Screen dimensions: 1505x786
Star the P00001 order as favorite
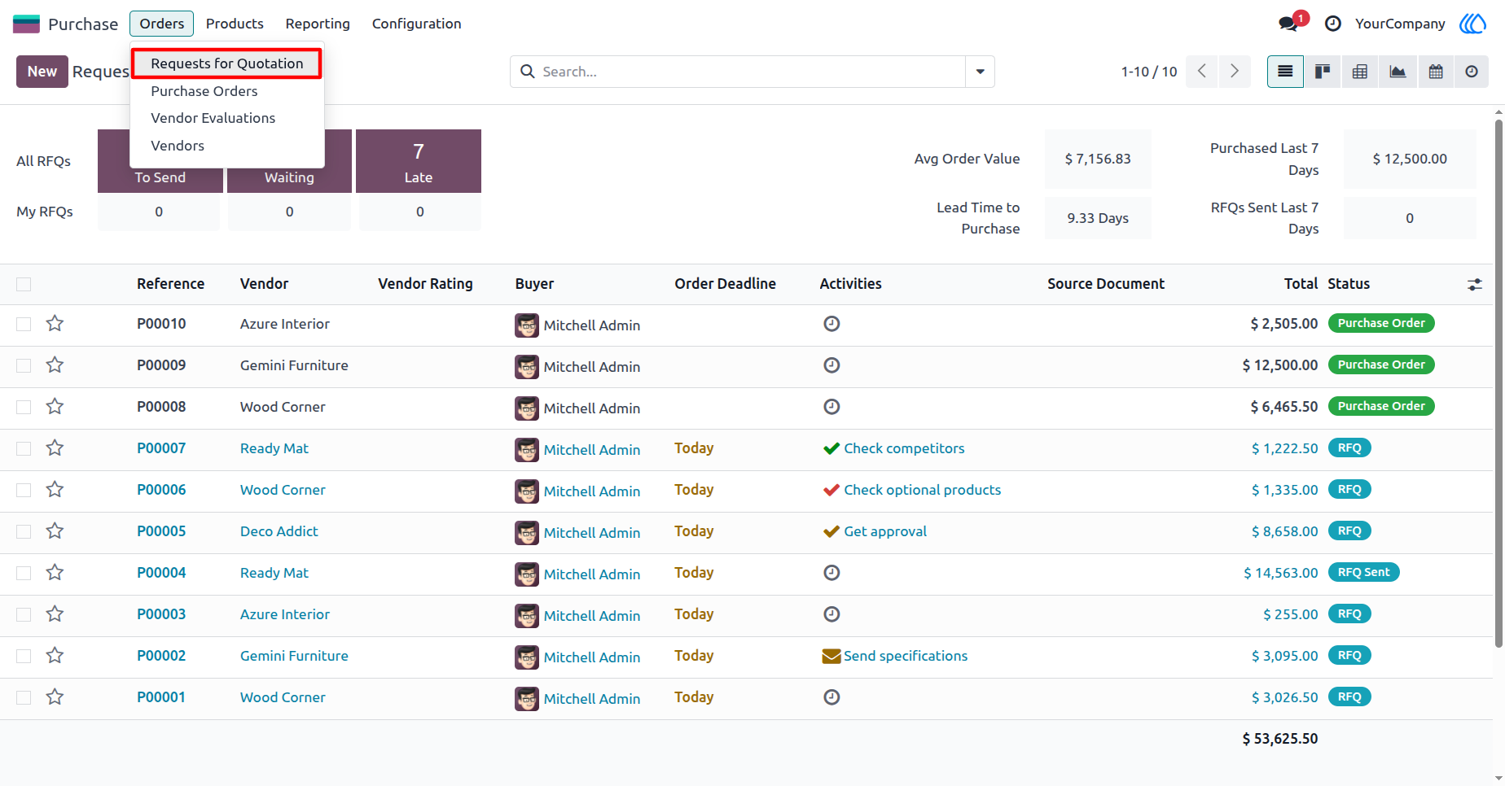pos(55,697)
